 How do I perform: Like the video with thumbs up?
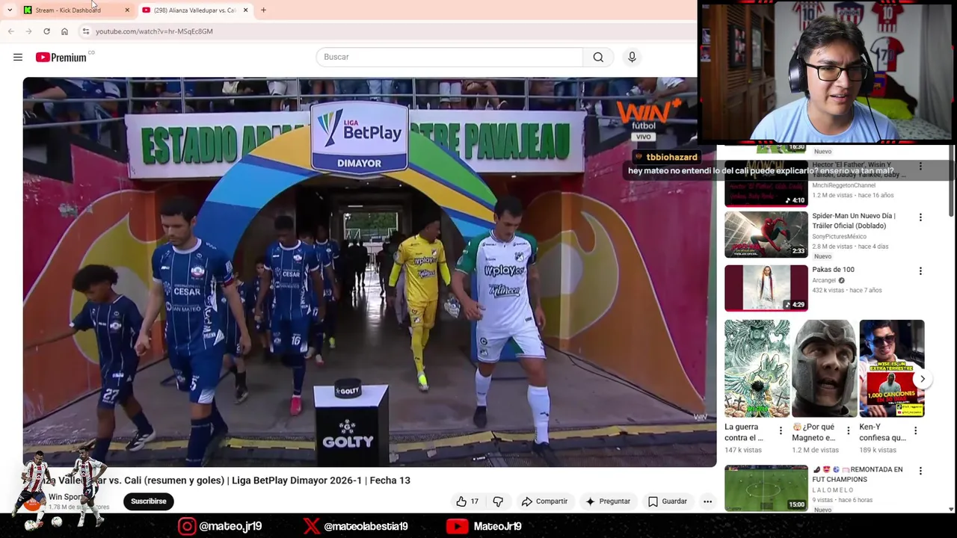pyautogui.click(x=467, y=501)
